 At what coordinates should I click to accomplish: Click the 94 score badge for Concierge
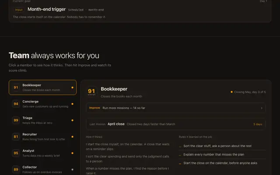[x=16, y=104]
